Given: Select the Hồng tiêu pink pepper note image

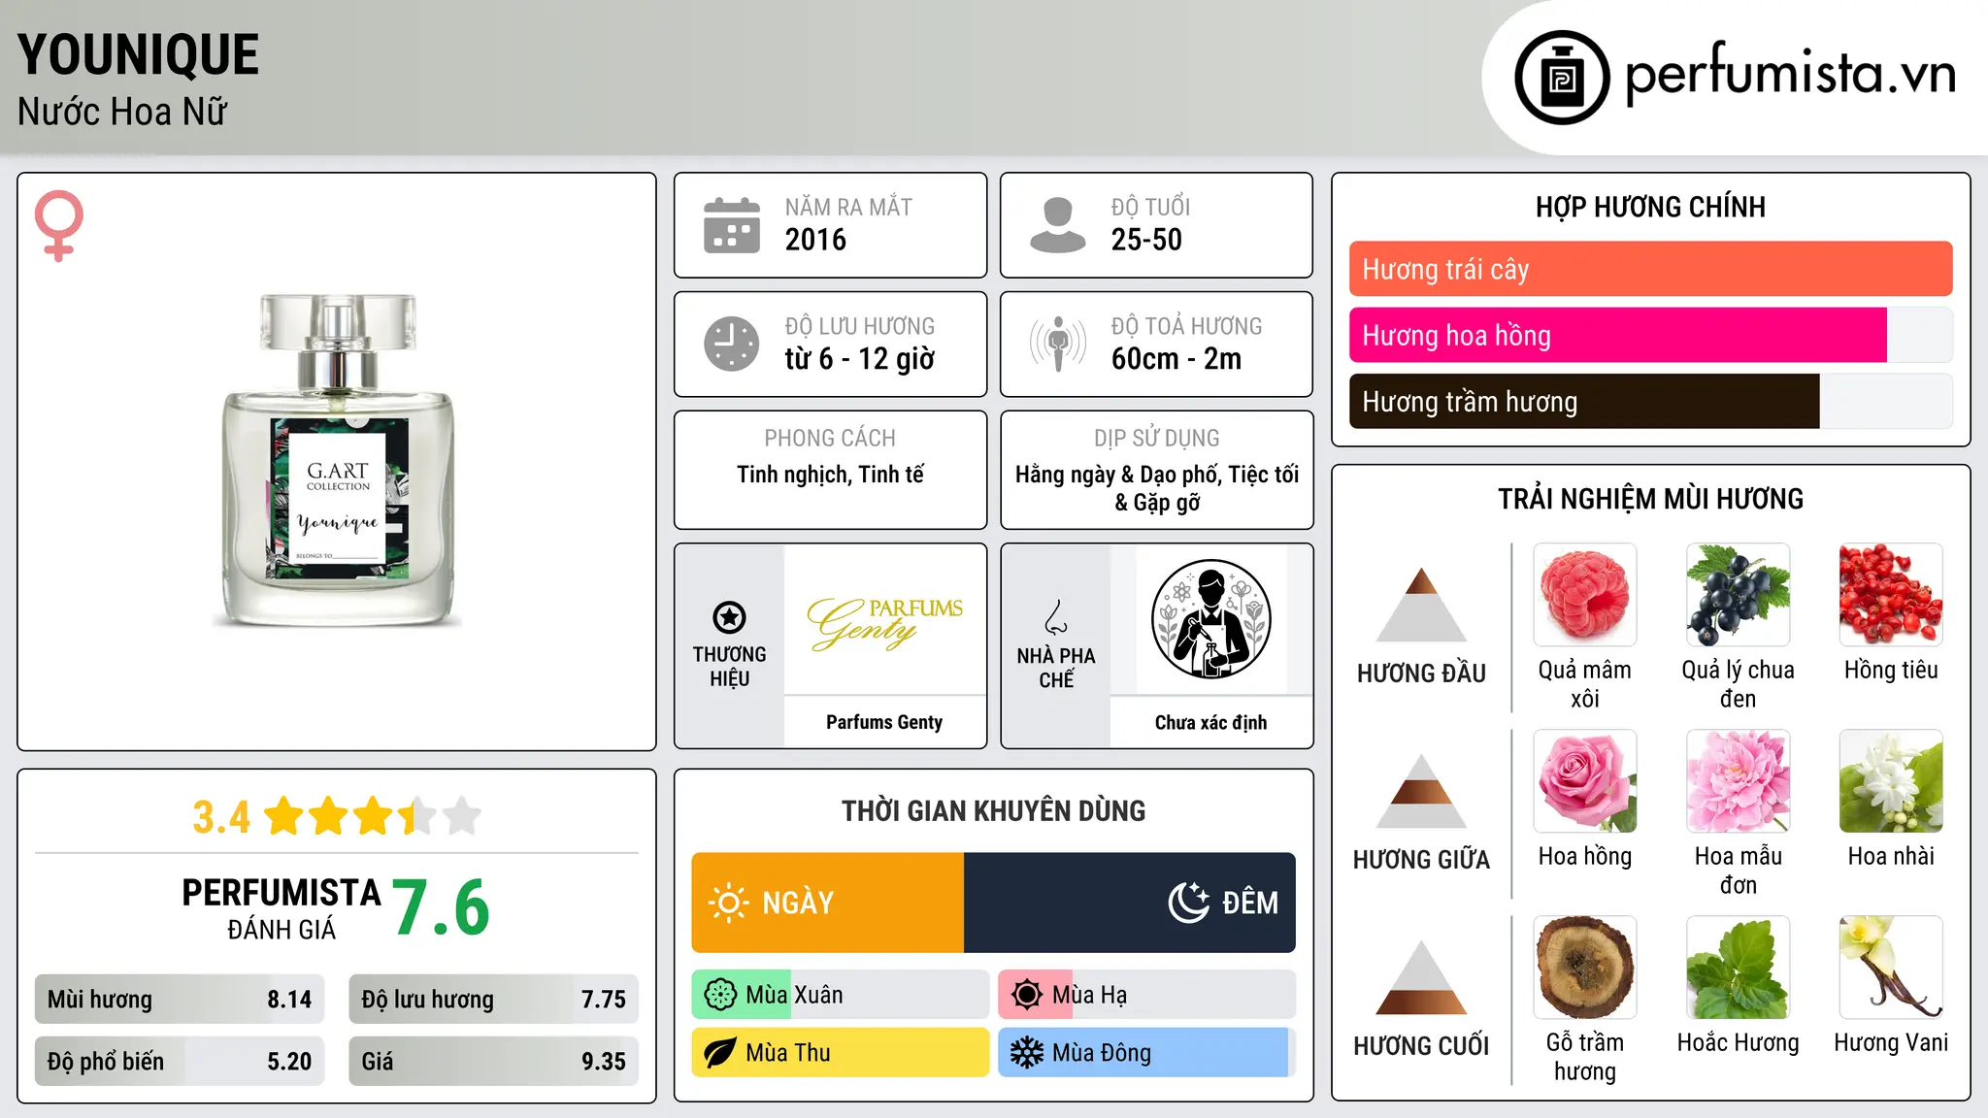Looking at the screenshot, I should tap(1891, 595).
